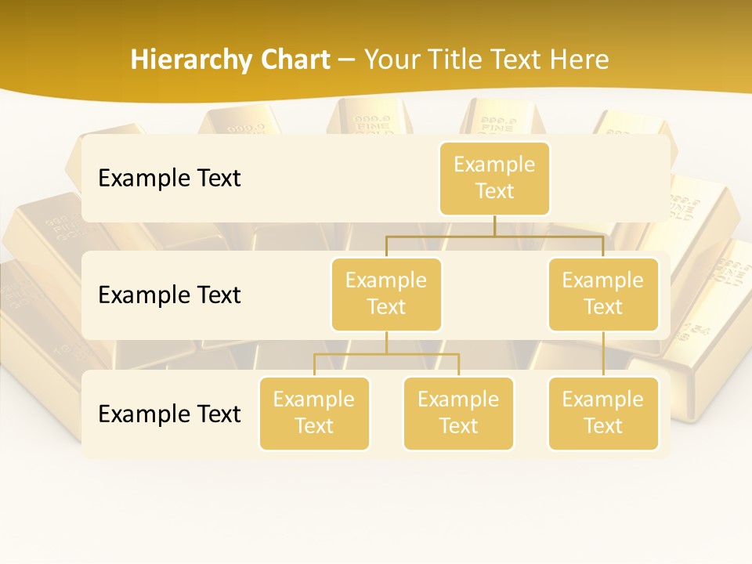The height and width of the screenshot is (564, 752).
Task: Click the gold bar engraved 999.9 FINE GOLD
Action: [359, 117]
